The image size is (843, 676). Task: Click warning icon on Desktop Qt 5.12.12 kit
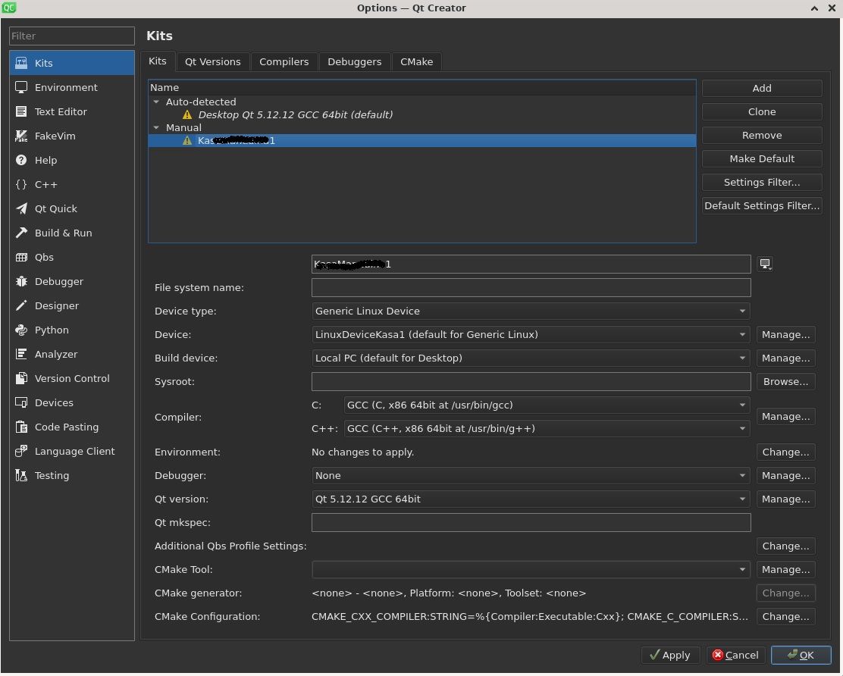(x=187, y=115)
